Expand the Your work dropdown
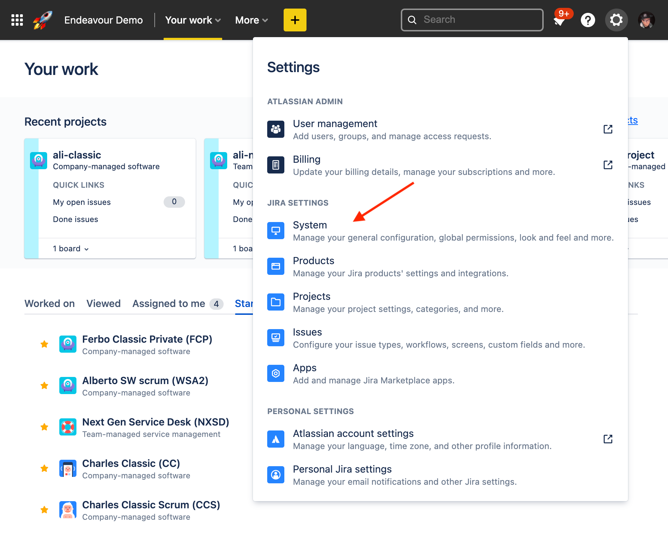Viewport: 668px width, 534px height. 193,20
